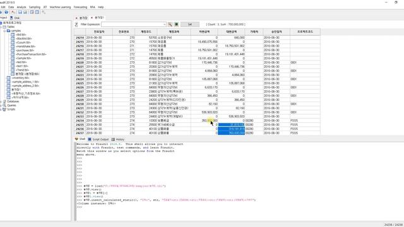This screenshot has height=227, width=404.
Task: Close the 분개장1 tab with its X
Action: pyautogui.click(x=92, y=18)
